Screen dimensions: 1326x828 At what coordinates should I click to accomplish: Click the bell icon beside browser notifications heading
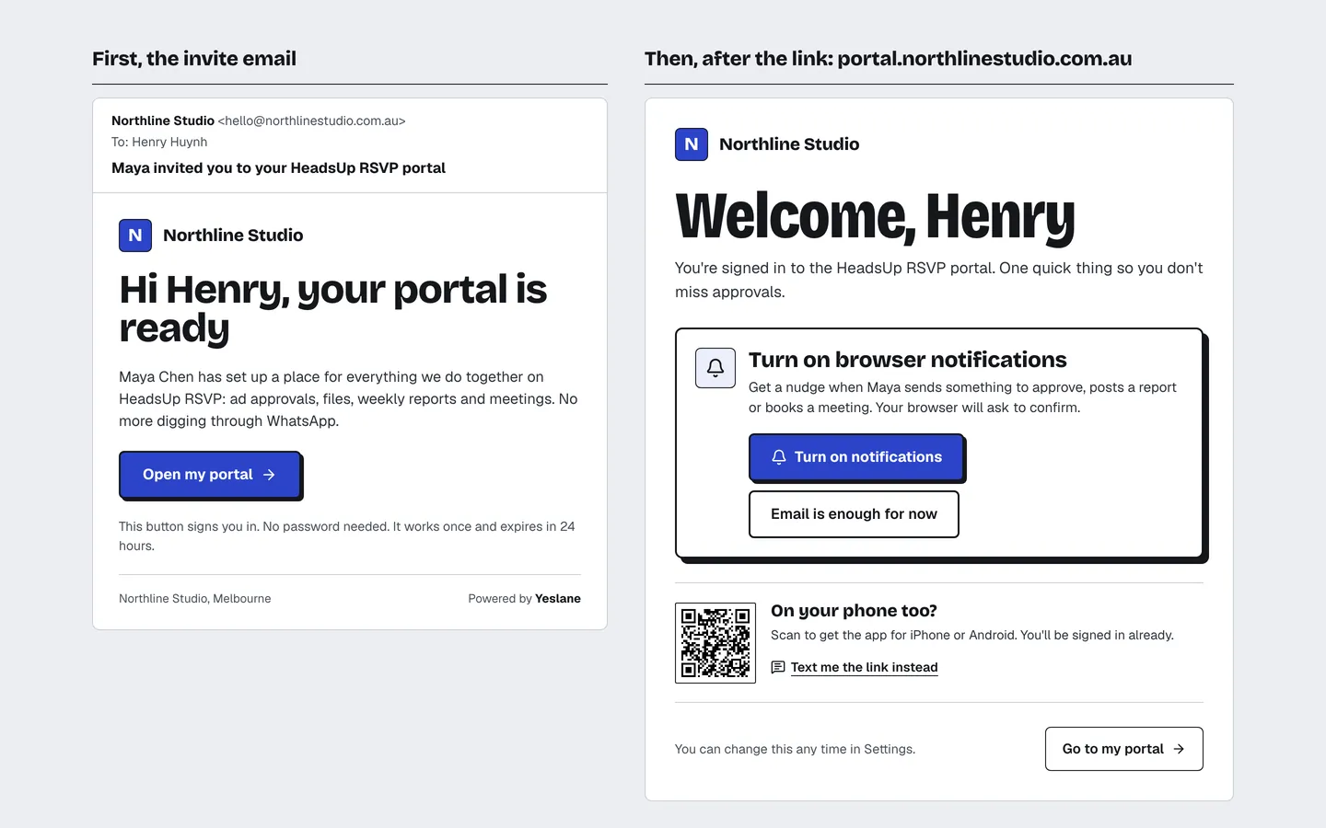(715, 368)
